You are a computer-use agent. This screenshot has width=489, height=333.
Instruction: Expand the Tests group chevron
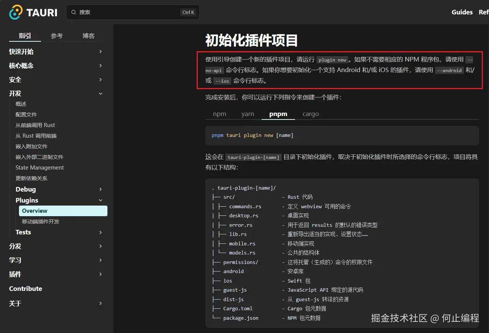tap(101, 232)
